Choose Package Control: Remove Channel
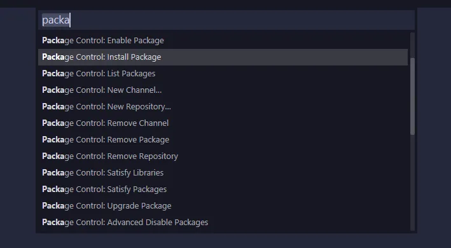 pos(223,123)
